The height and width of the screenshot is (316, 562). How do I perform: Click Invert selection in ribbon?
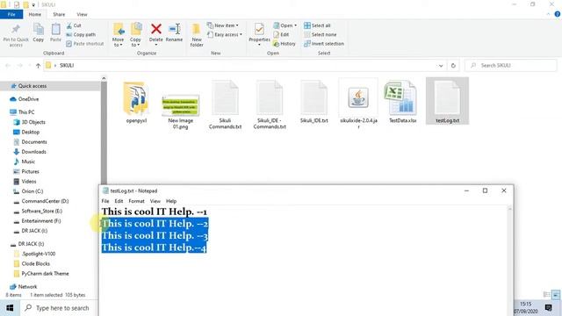324,43
